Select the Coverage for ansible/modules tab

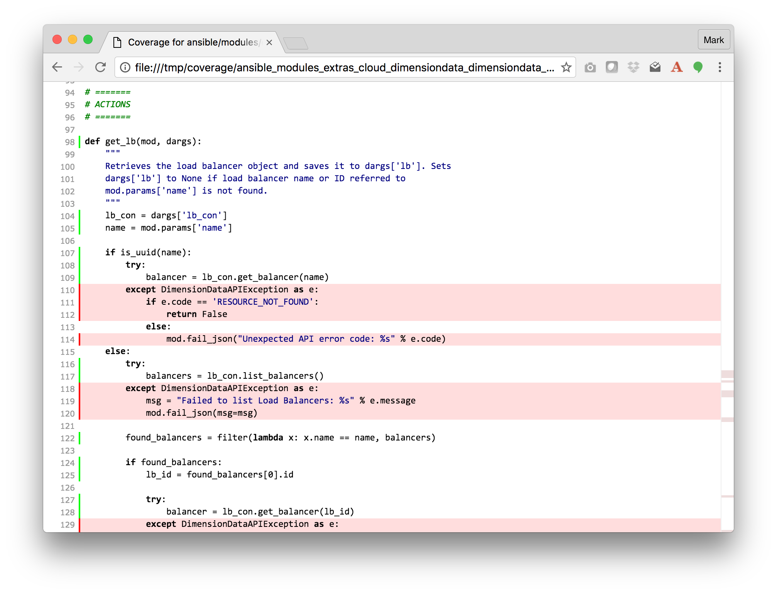[193, 42]
